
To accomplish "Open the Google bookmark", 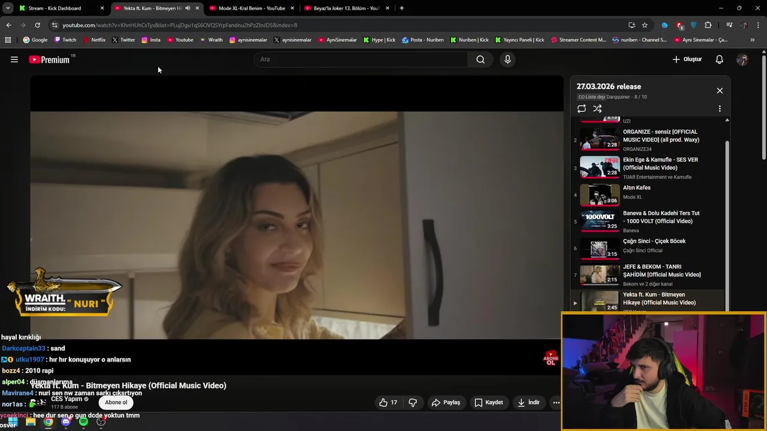I will pyautogui.click(x=35, y=40).
